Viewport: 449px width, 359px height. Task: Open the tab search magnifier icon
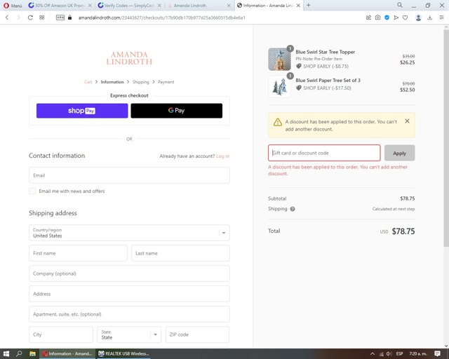coord(400,5)
